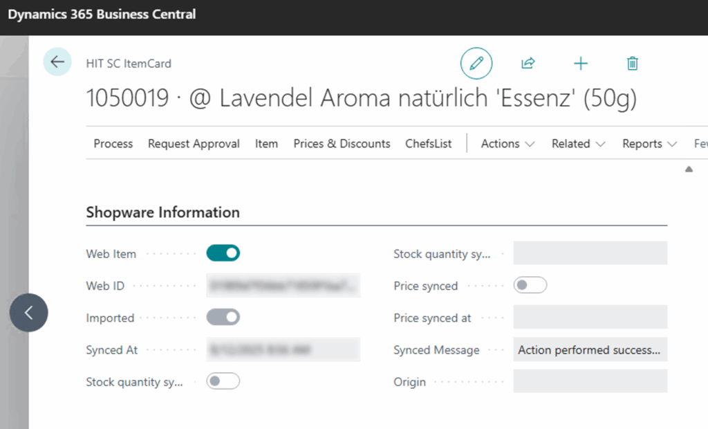Open the Reports dropdown menu
The width and height of the screenshot is (708, 429).
[649, 144]
